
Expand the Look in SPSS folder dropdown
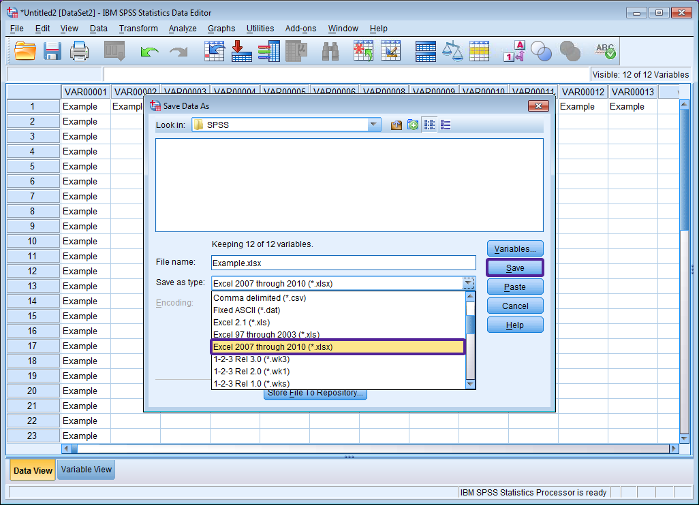[x=373, y=125]
